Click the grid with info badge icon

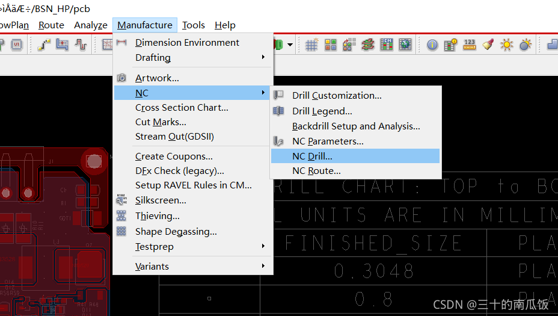pyautogui.click(x=450, y=45)
